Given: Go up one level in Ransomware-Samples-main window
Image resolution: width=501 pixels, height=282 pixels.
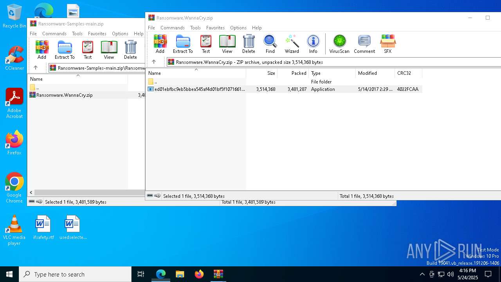Looking at the screenshot, I should [36, 68].
